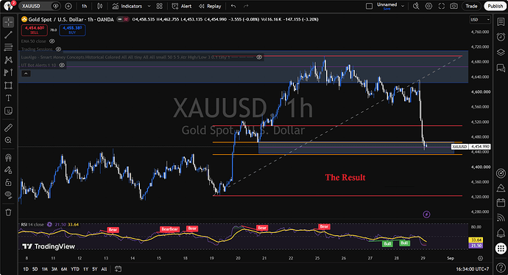Open the help center question icon
The image size is (508, 275).
(501, 268)
